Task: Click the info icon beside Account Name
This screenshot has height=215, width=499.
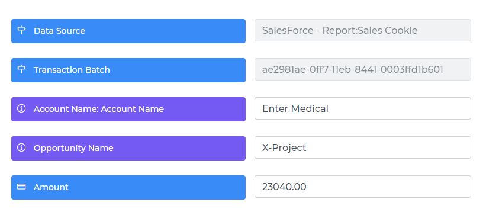Action: (21, 109)
